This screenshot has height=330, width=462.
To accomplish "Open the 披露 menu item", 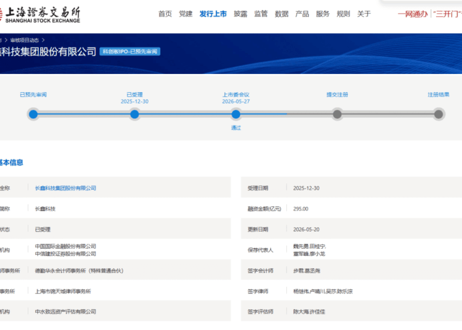I will (240, 14).
